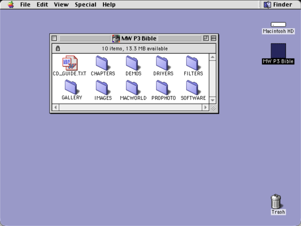Select the IMAGES folder icon
Screen dimensions: 301x226
tap(103, 87)
